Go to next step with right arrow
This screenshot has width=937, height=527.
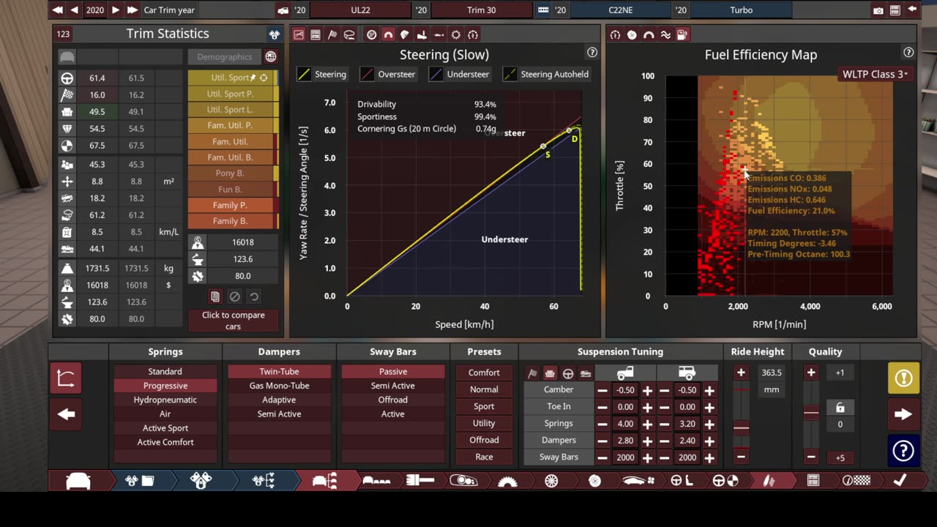tap(903, 414)
